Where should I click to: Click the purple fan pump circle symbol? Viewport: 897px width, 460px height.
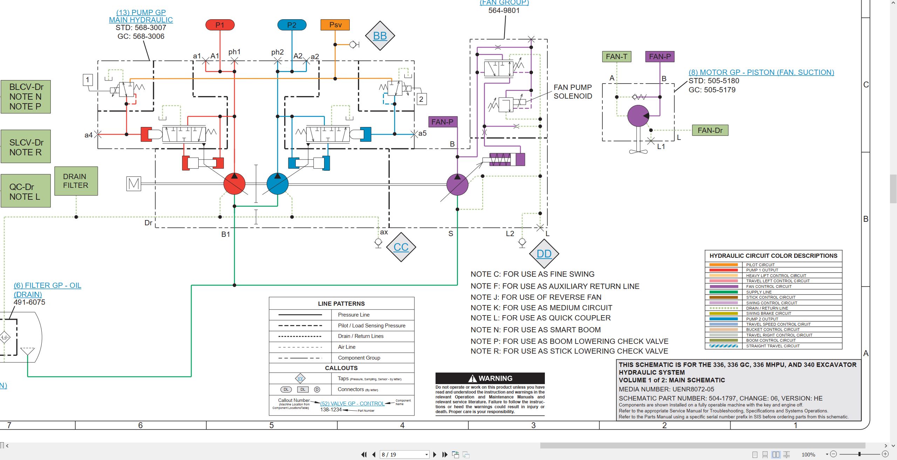(x=457, y=184)
